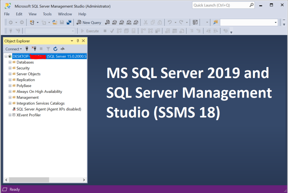Screen dimensions: 288x193
Task: Pin the Object Explorer panel
Action: click(x=78, y=41)
